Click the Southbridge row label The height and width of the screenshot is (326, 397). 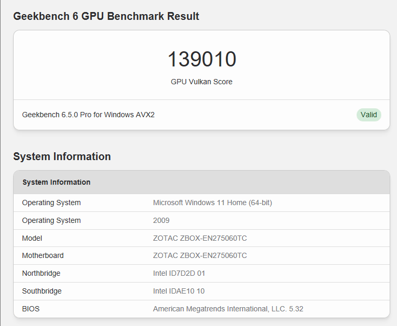(41, 291)
